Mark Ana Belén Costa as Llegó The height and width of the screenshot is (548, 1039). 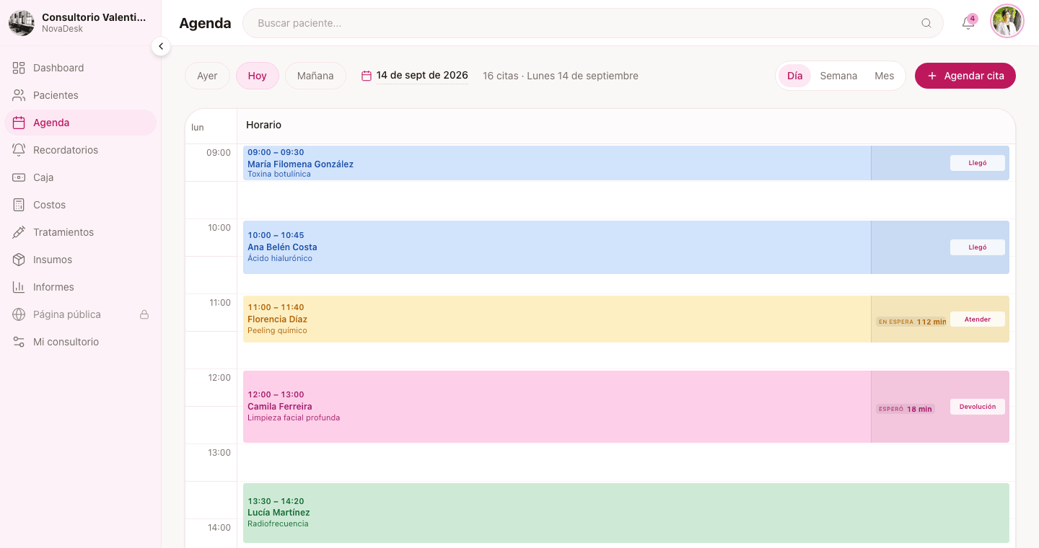(978, 247)
